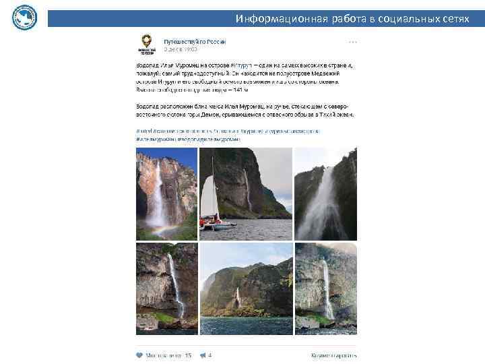The width and height of the screenshot is (485, 364).
Task: Open Путешествуй по России group name link
Action: coord(195,42)
